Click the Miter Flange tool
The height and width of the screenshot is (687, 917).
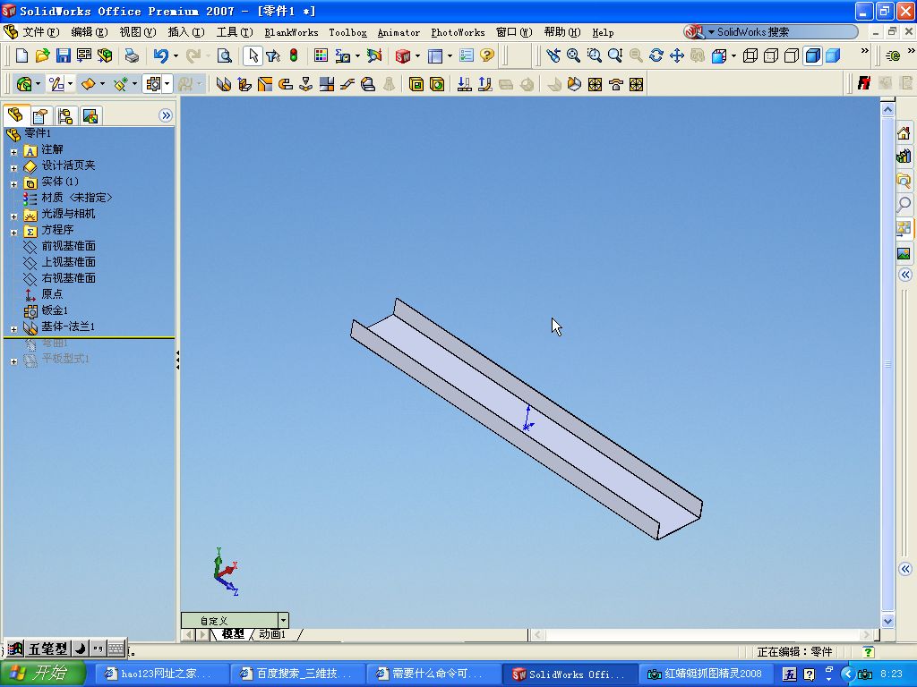click(x=264, y=85)
